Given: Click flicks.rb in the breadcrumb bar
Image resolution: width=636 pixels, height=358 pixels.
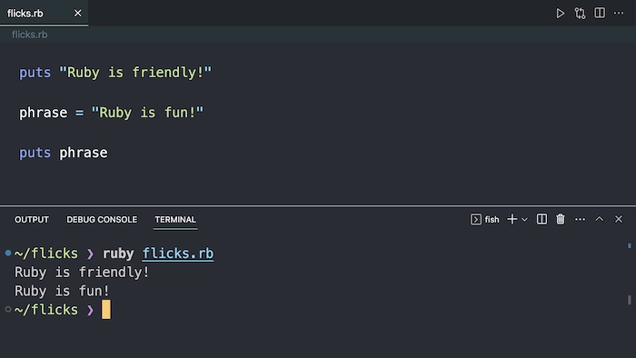Looking at the screenshot, I should click(x=30, y=35).
